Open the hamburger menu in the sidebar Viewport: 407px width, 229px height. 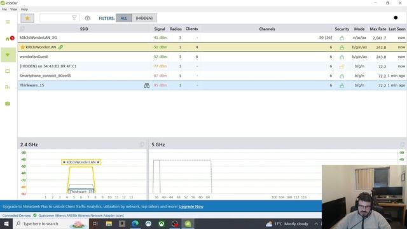tap(8, 22)
